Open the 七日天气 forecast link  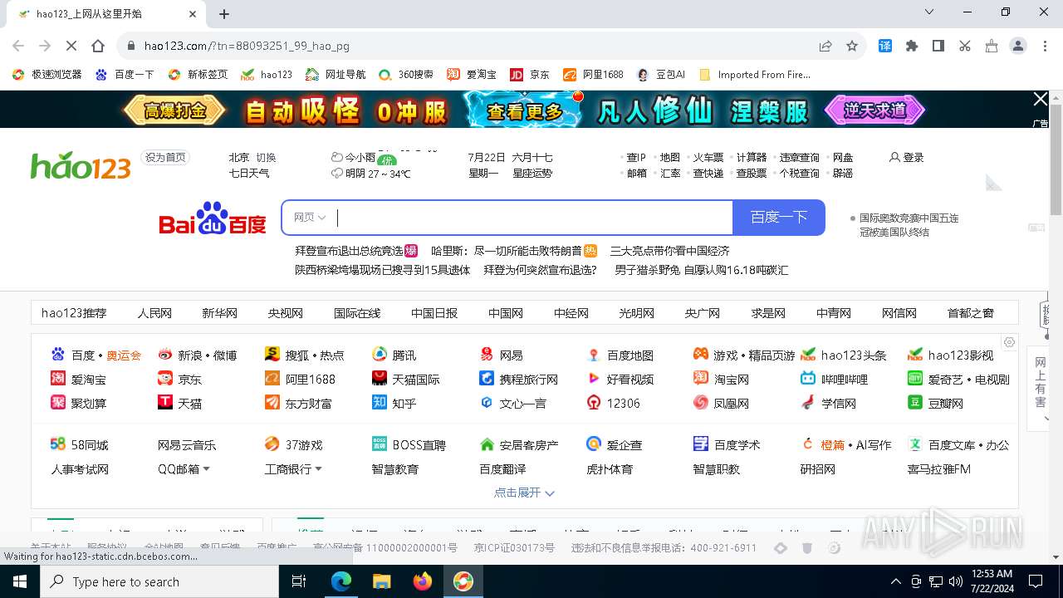click(x=249, y=174)
